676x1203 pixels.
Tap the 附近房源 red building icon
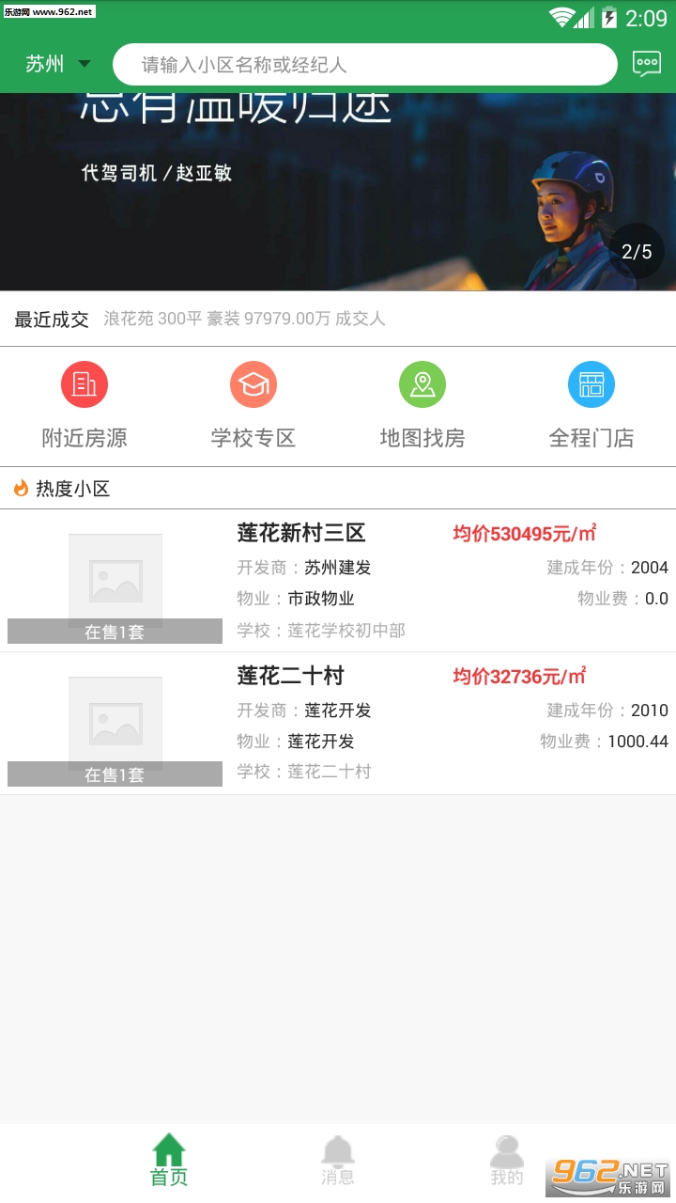[x=84, y=384]
